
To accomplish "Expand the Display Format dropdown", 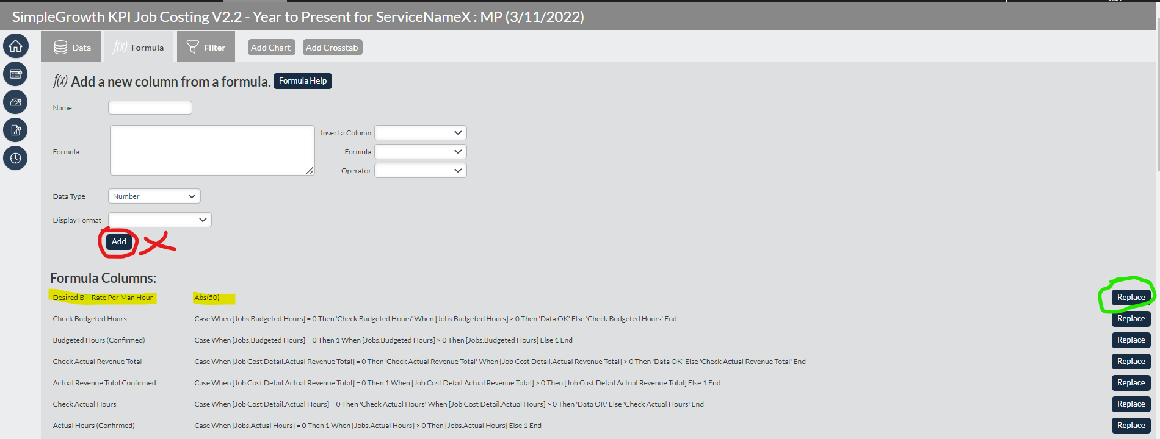I will pyautogui.click(x=160, y=220).
